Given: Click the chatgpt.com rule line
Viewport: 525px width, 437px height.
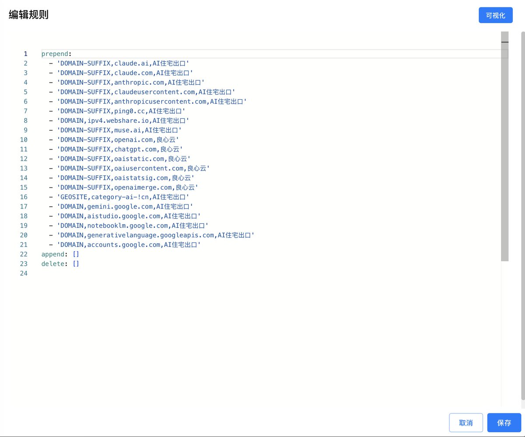Looking at the screenshot, I should click(x=116, y=149).
